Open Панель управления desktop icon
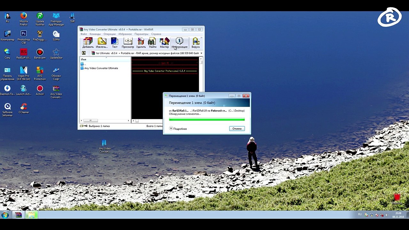 click(x=7, y=74)
